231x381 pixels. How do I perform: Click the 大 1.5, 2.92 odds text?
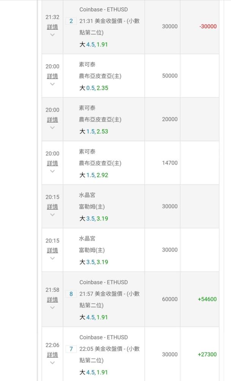(93, 175)
